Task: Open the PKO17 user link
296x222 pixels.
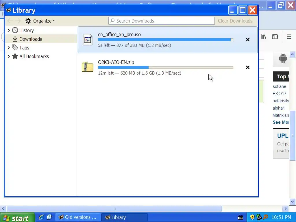Action: [280, 94]
